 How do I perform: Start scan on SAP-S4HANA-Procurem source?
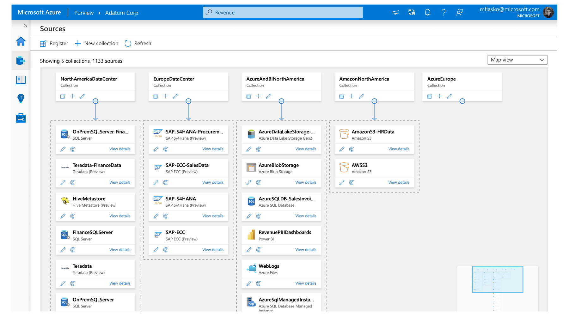click(166, 149)
